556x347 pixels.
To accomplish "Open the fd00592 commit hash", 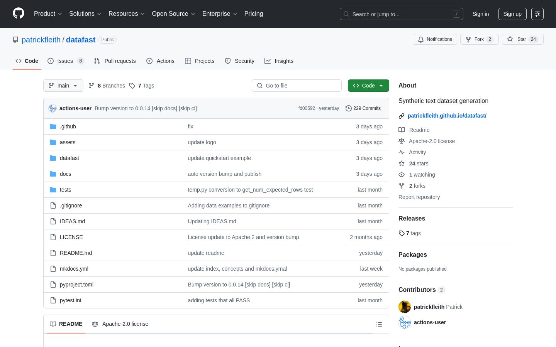I will (307, 108).
